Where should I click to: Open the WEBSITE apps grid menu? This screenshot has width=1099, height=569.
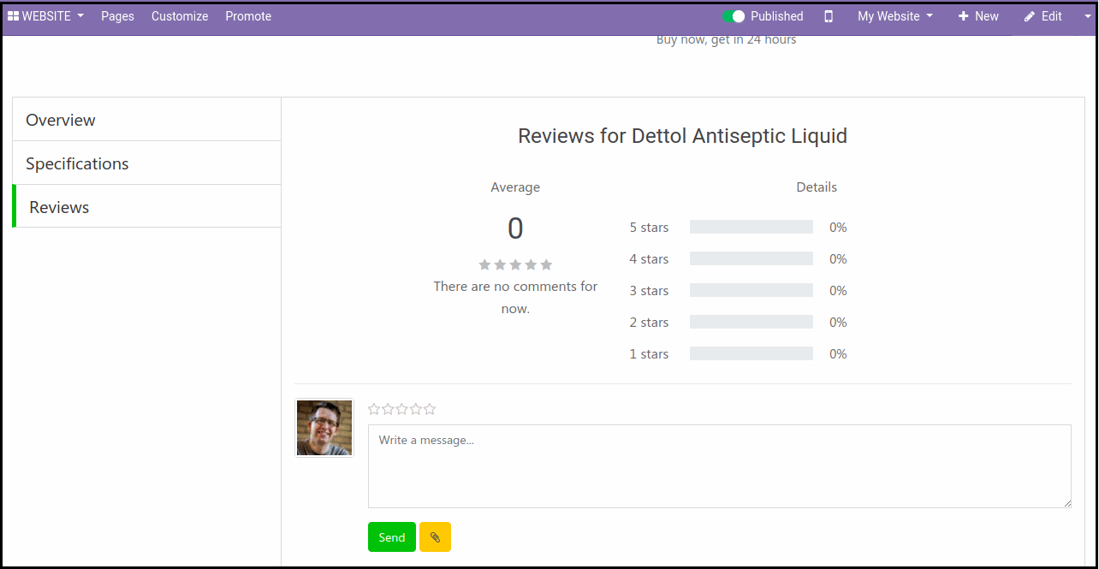45,16
